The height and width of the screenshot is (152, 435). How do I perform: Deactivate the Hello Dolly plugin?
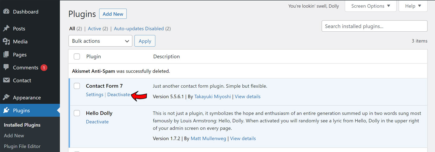click(x=97, y=122)
